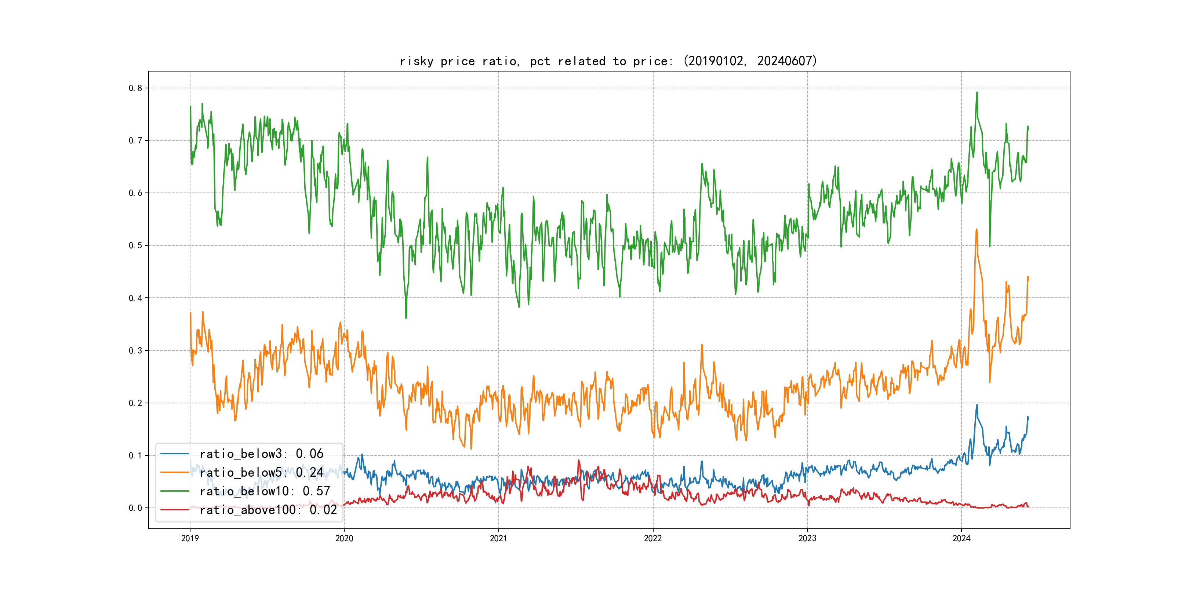Image resolution: width=1189 pixels, height=594 pixels.
Task: Click the 0.8 y-axis tick label
Action: coord(135,88)
